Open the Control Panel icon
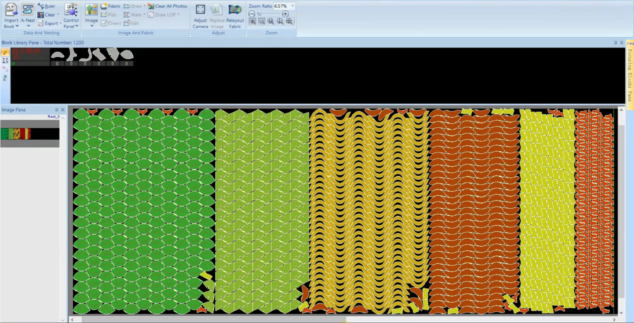The height and width of the screenshot is (323, 634). click(x=71, y=10)
